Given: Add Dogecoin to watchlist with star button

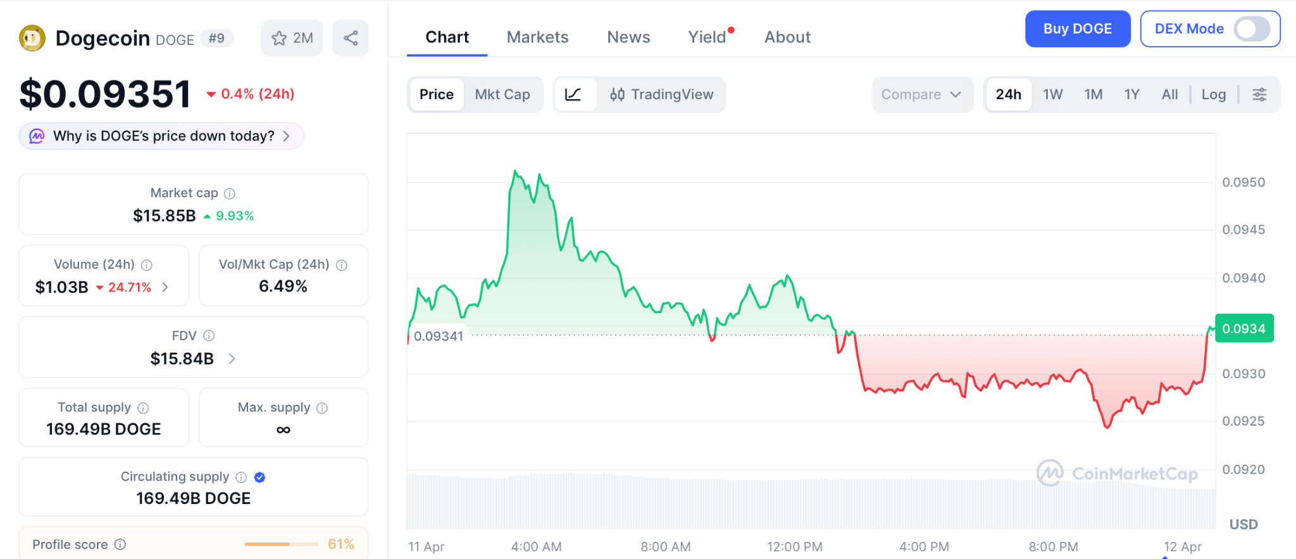Looking at the screenshot, I should (x=292, y=38).
